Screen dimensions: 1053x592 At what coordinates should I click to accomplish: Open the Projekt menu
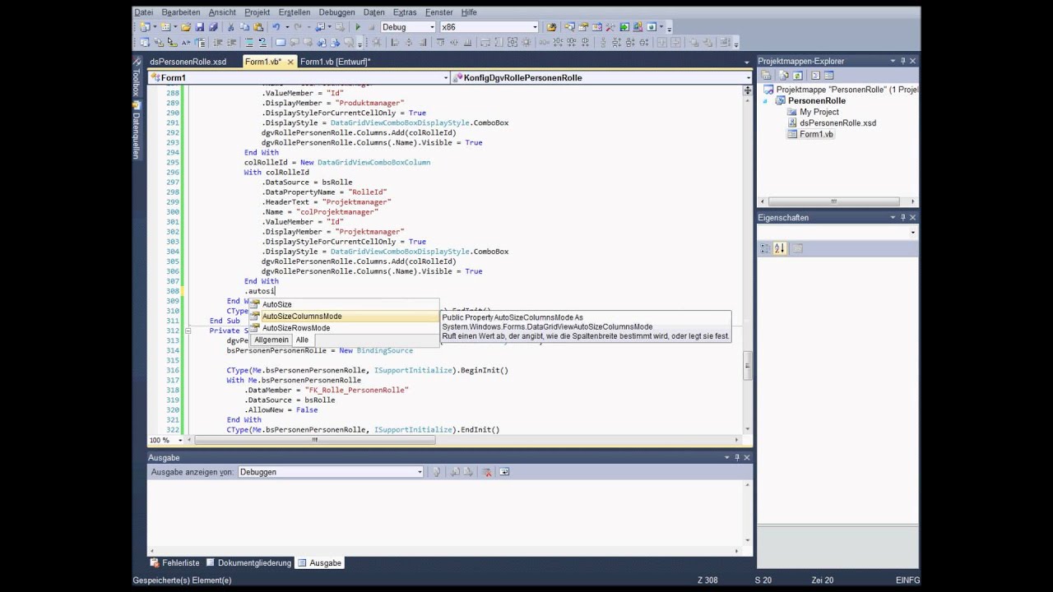[257, 12]
